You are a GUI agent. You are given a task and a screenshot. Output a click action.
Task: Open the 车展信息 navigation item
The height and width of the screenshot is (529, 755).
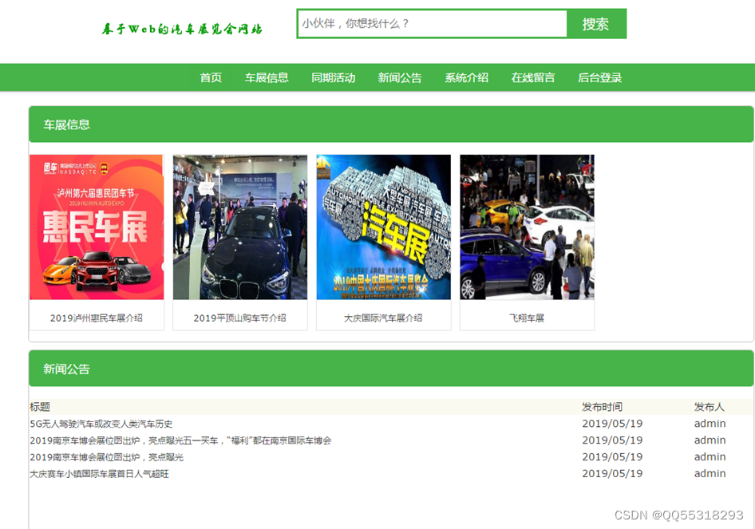[x=267, y=77]
